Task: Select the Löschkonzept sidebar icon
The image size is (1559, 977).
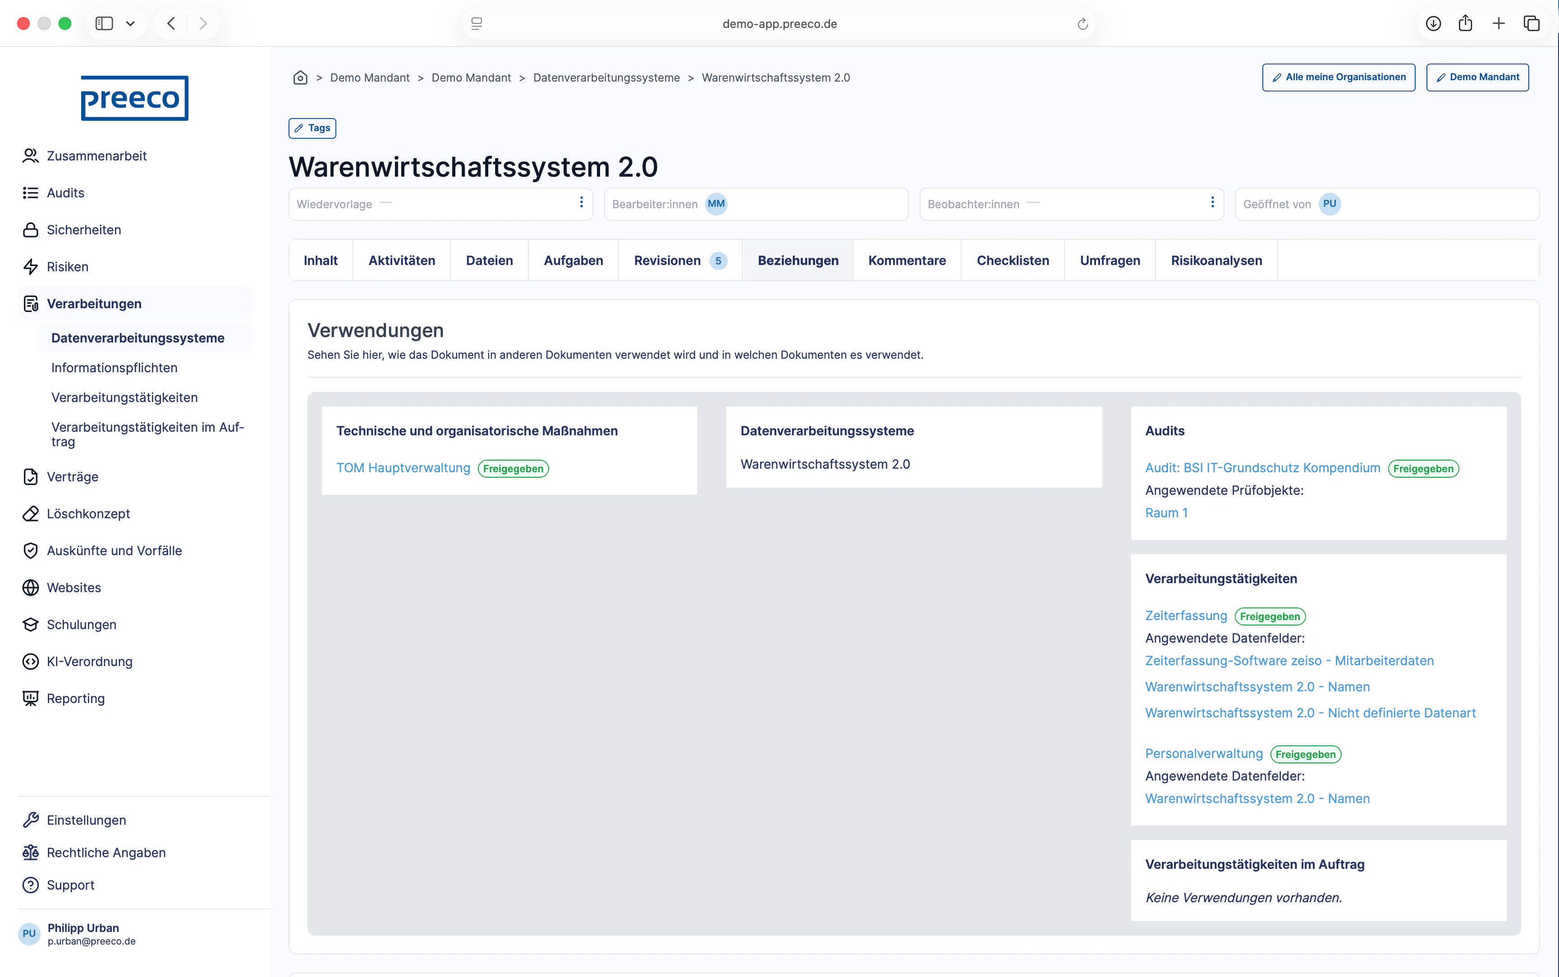Action: tap(30, 514)
